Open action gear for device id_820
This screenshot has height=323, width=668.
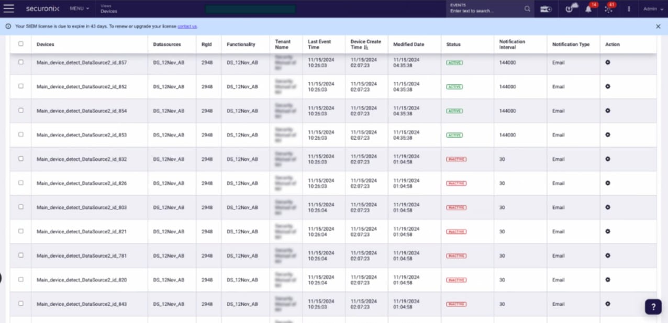(608, 280)
